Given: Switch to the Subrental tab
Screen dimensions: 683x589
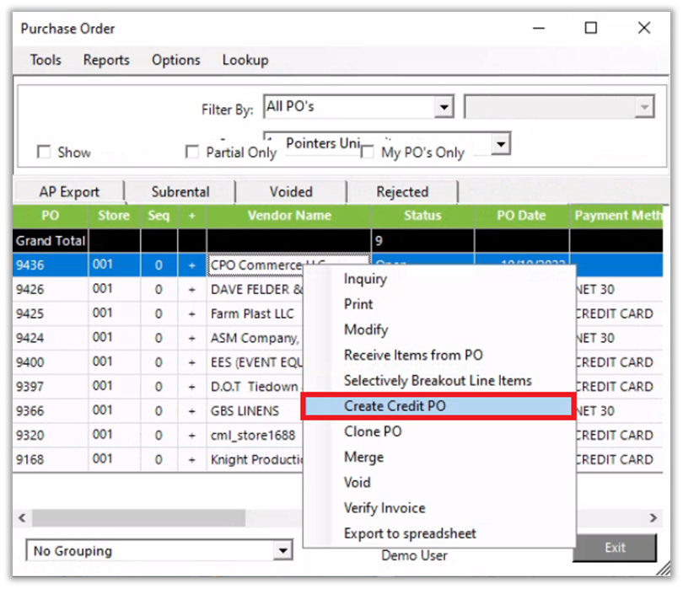Looking at the screenshot, I should [x=180, y=191].
